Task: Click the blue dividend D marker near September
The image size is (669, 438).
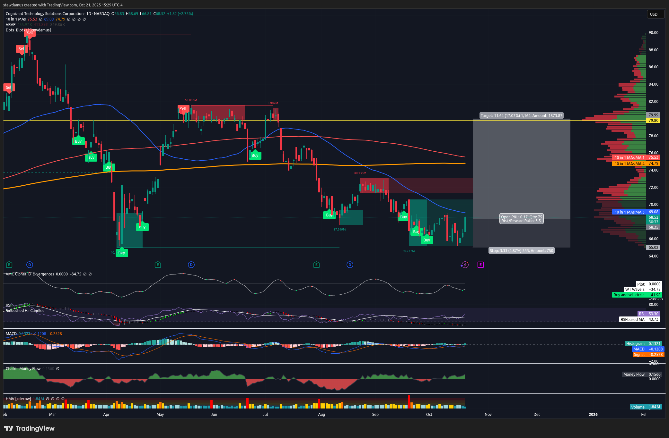Action: tap(350, 265)
